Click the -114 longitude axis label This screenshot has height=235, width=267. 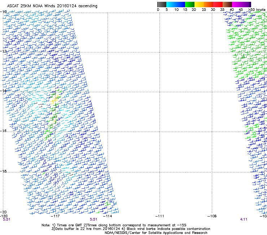pyautogui.click(x=108, y=216)
